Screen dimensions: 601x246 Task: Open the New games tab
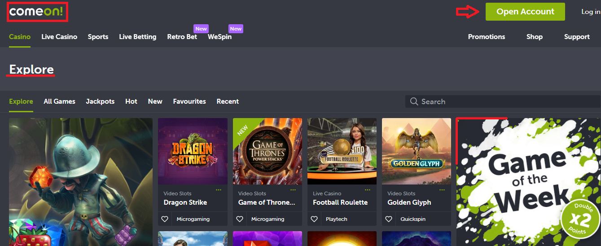tap(155, 101)
